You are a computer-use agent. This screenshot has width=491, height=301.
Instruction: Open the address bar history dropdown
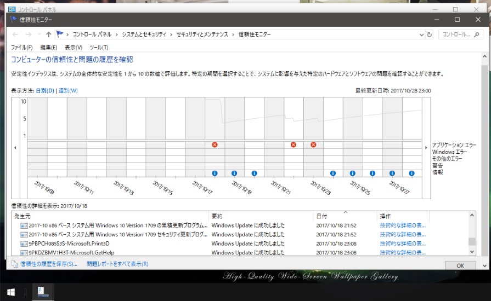coord(421,34)
